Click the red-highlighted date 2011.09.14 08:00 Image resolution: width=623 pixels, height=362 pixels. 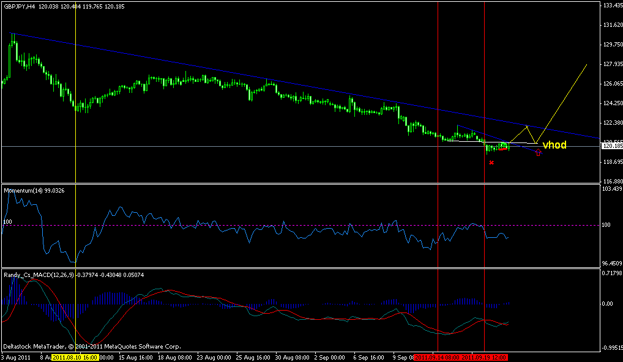437,358
